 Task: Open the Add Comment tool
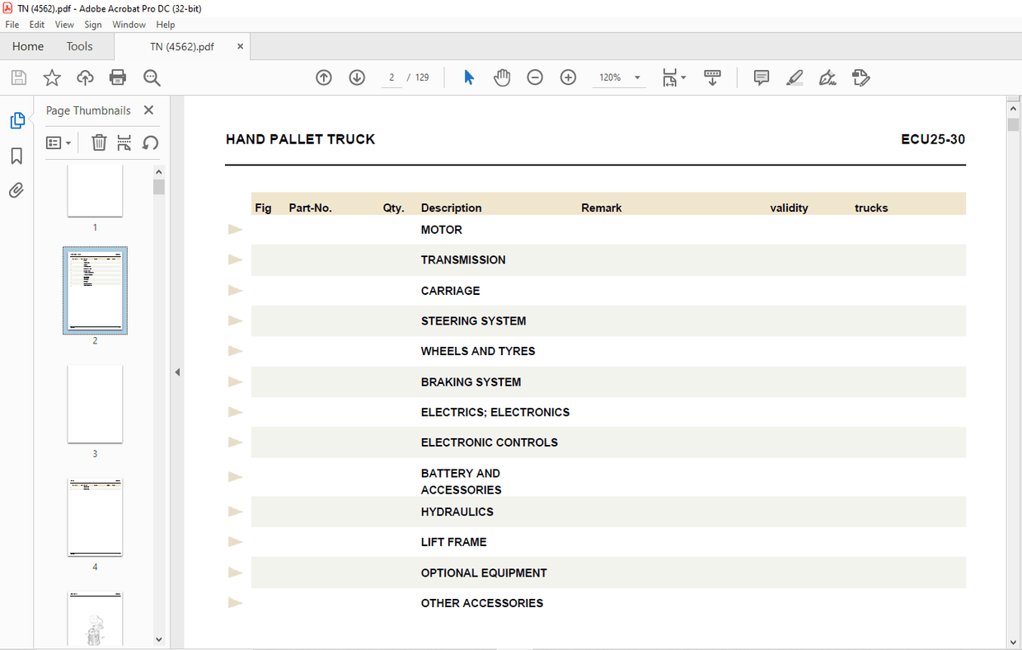point(762,77)
